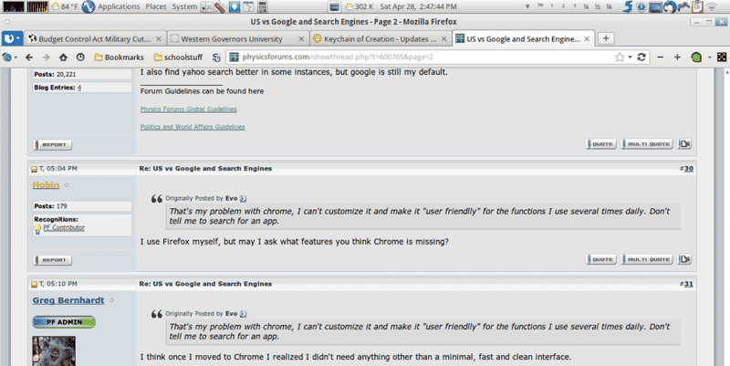Open Politics and World Affairs Guidelines link
This screenshot has height=366, width=730.
point(193,127)
